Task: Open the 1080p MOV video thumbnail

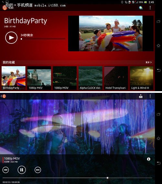Action: pos(65,78)
